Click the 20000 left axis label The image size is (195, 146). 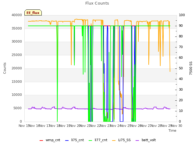(x=17, y=68)
